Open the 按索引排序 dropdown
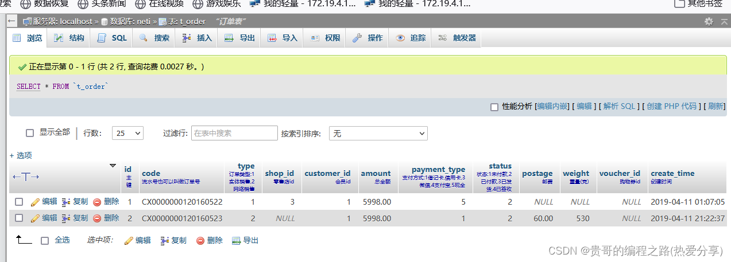This screenshot has height=262, width=731. 378,133
